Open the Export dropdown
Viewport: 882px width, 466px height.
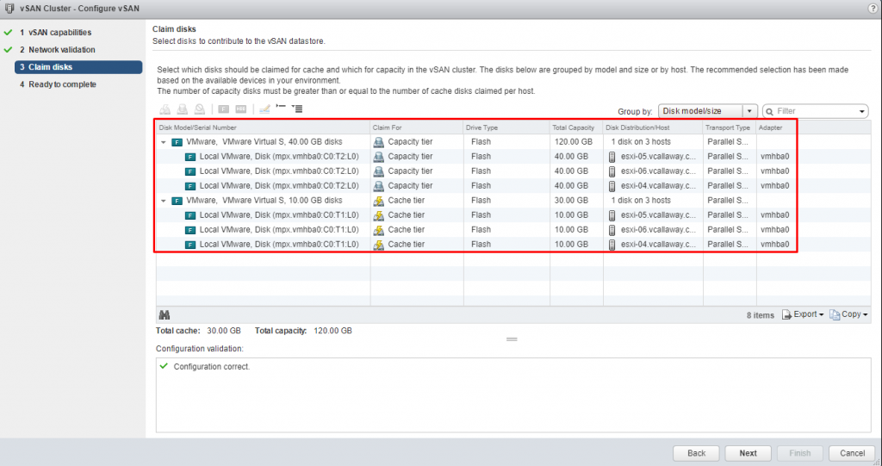pos(803,314)
